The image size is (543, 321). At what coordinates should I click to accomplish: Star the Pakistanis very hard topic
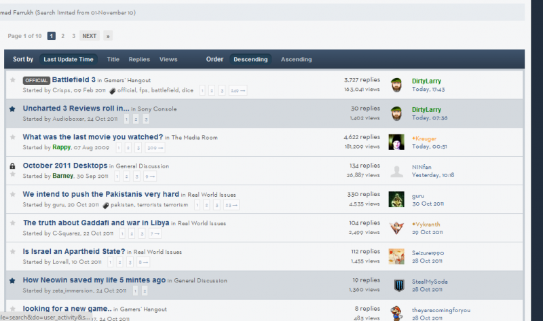click(x=13, y=194)
